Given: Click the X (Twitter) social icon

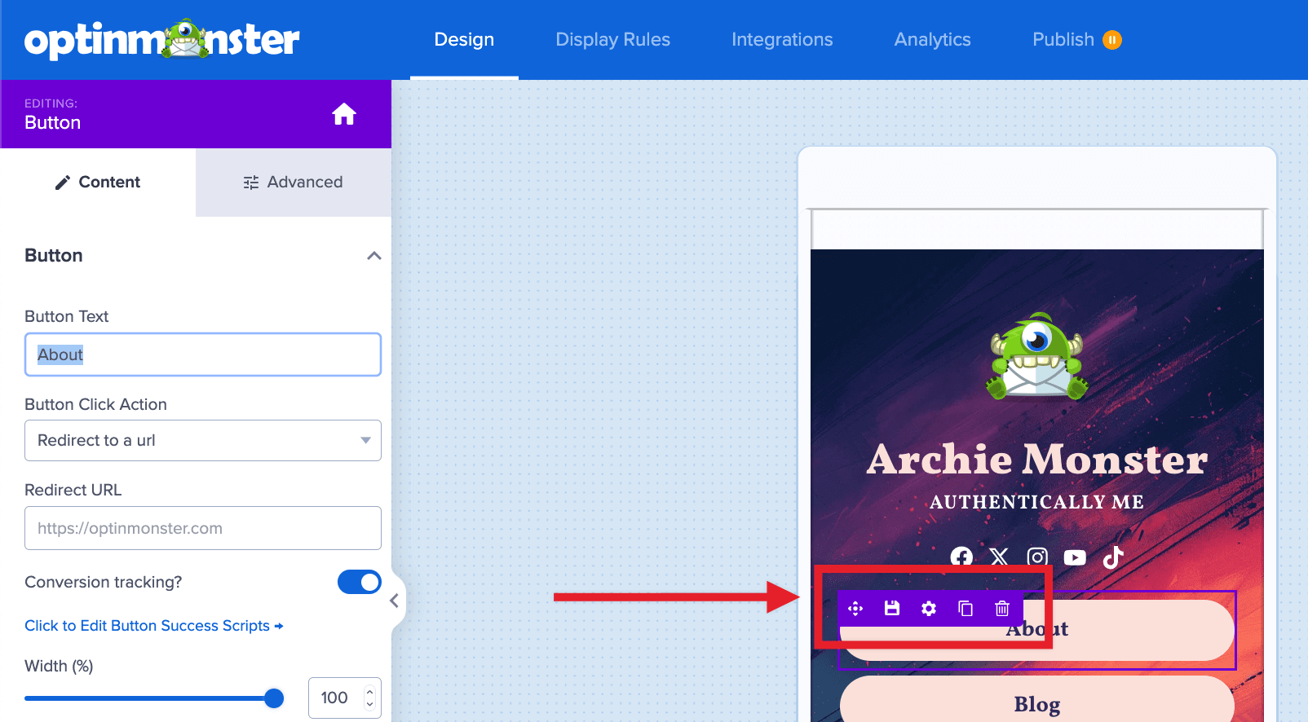Looking at the screenshot, I should 999,557.
